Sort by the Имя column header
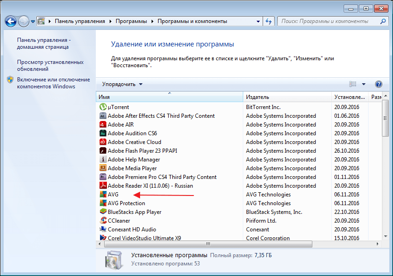Screen dimensions: 393x276 (170, 97)
